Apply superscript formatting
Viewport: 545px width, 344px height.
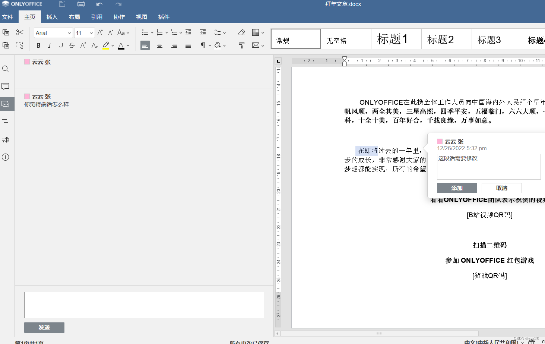pyautogui.click(x=83, y=45)
